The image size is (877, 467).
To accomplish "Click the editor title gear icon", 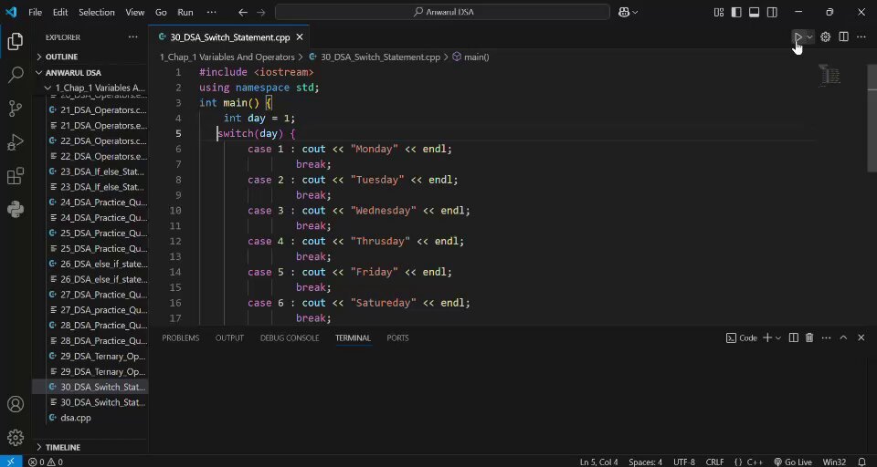I will point(826,36).
